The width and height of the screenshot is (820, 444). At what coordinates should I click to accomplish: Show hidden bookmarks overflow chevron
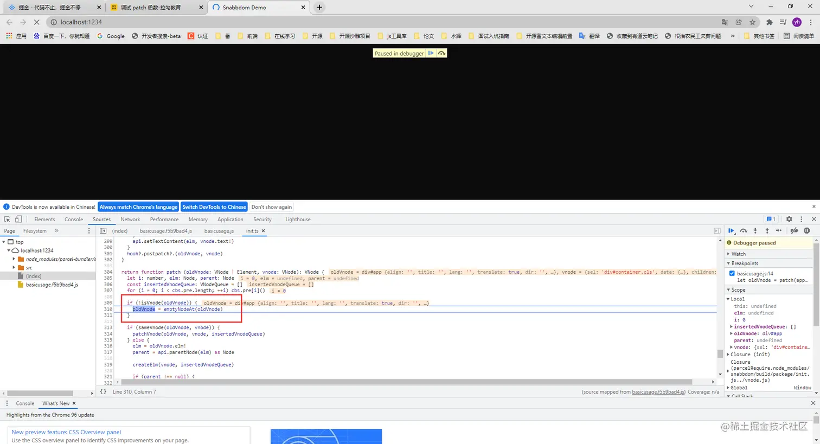click(x=733, y=36)
